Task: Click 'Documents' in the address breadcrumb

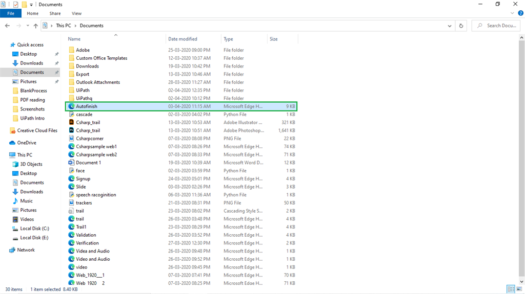Action: 91,26
